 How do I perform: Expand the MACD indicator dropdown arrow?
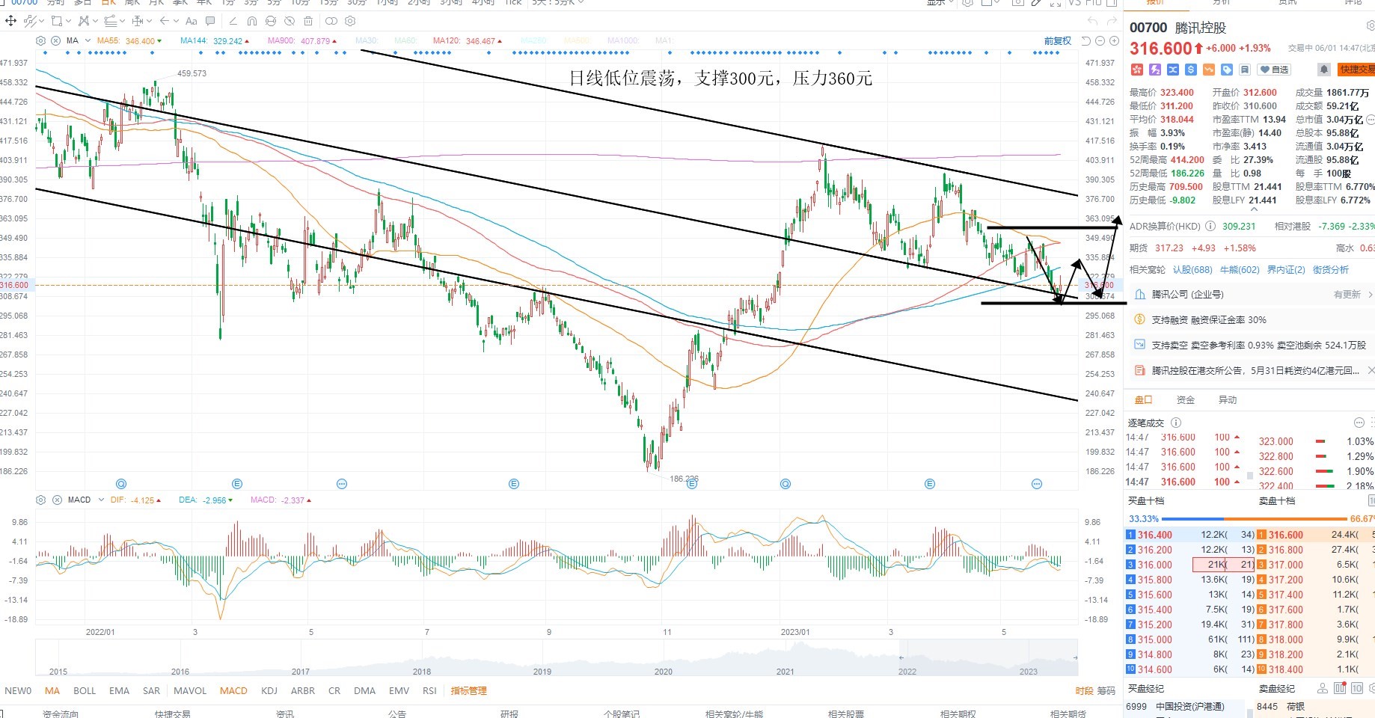pos(101,500)
